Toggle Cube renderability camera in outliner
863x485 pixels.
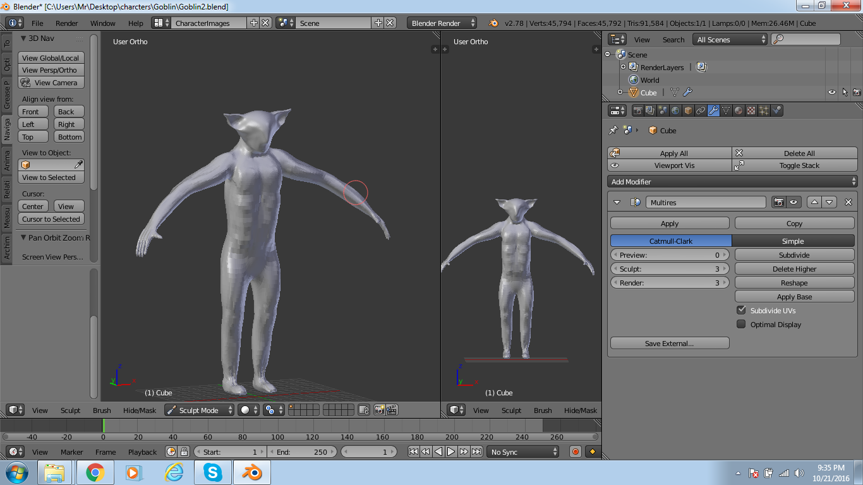pos(857,92)
